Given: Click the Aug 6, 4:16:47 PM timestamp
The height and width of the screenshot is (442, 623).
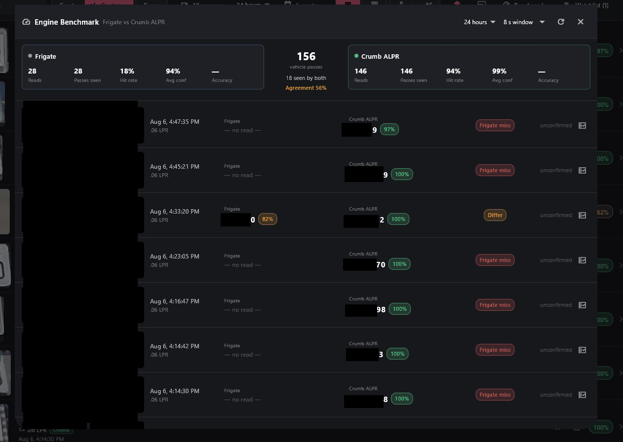Looking at the screenshot, I should (x=175, y=301).
